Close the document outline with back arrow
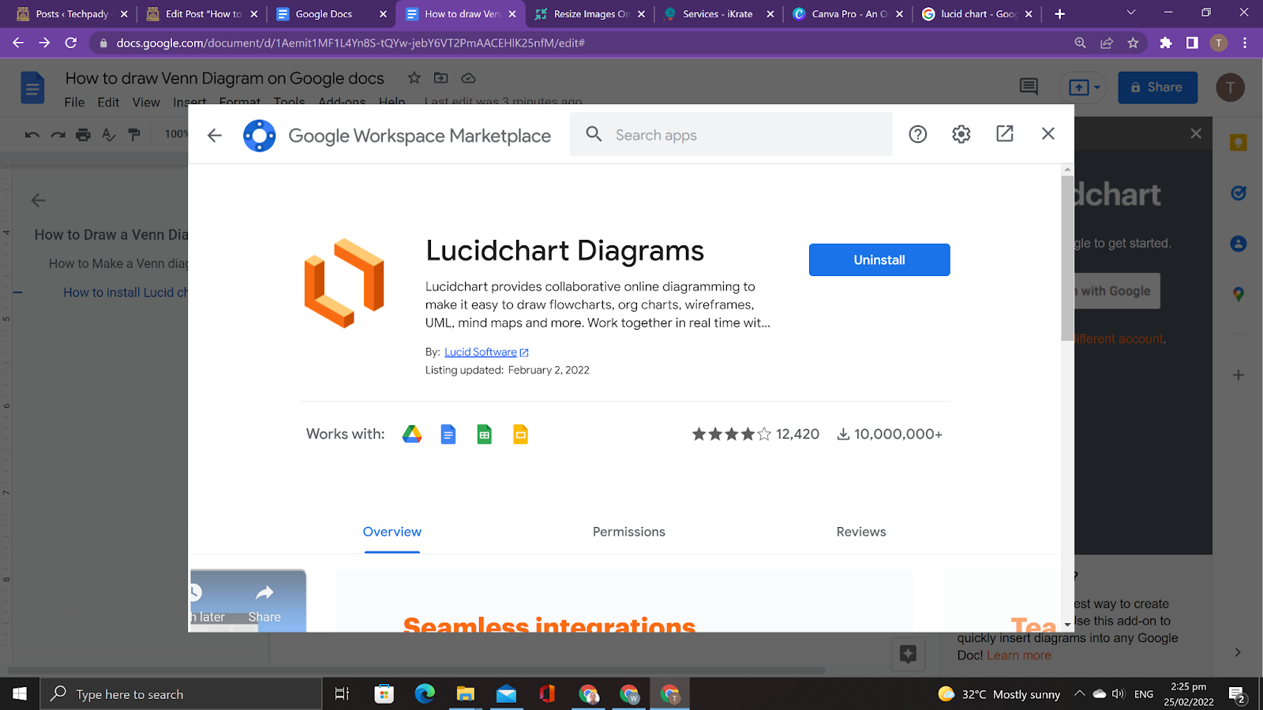The height and width of the screenshot is (710, 1263). (x=38, y=200)
